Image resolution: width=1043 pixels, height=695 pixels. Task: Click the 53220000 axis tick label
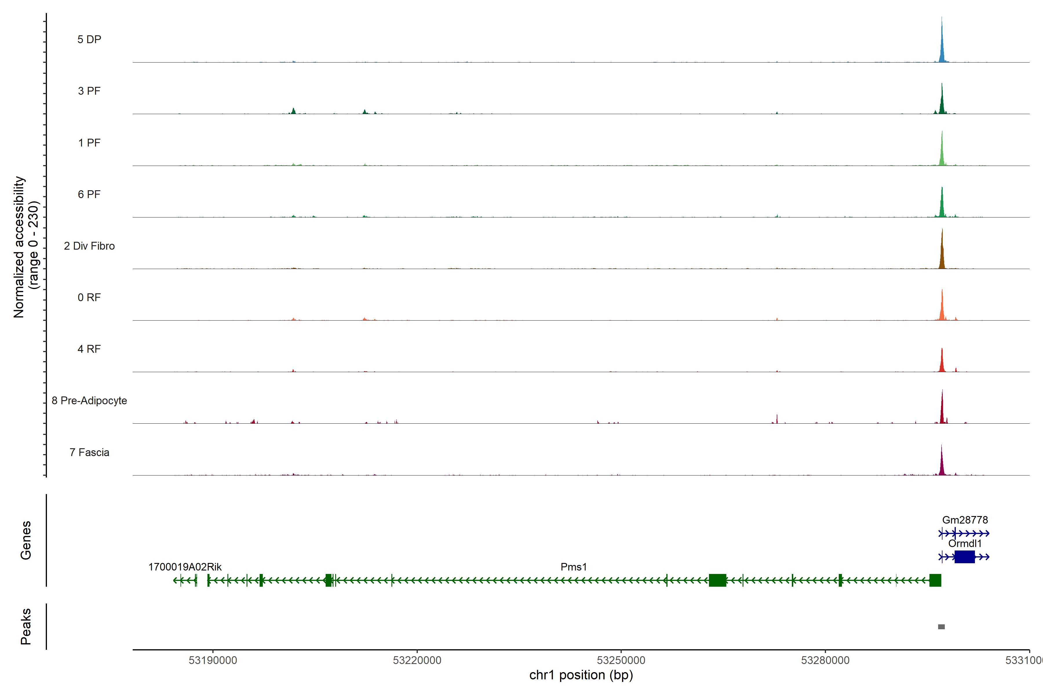click(x=417, y=660)
